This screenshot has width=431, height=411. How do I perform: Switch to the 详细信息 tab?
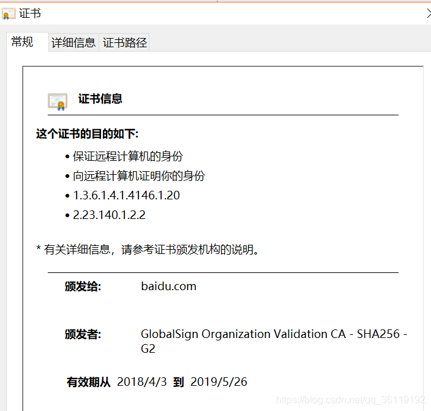pos(73,43)
